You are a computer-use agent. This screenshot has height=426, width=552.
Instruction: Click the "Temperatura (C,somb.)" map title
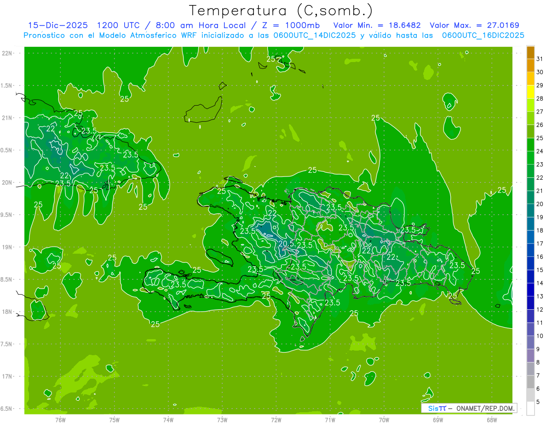point(281,11)
